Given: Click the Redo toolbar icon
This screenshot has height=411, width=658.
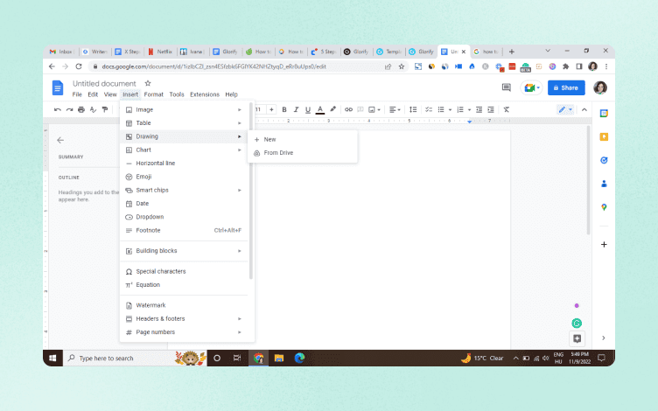Looking at the screenshot, I should point(69,110).
